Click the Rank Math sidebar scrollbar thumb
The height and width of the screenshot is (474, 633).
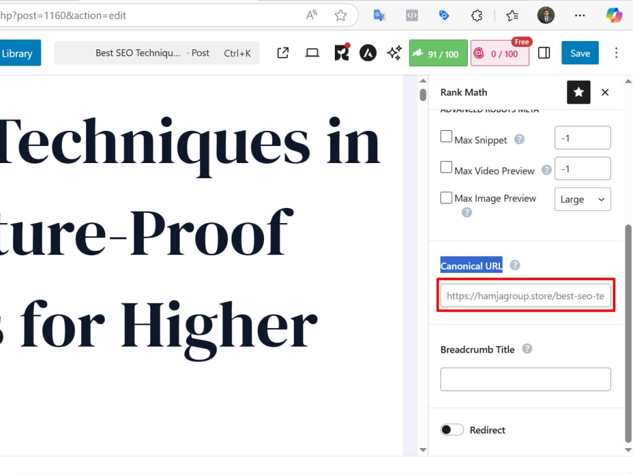click(x=628, y=333)
